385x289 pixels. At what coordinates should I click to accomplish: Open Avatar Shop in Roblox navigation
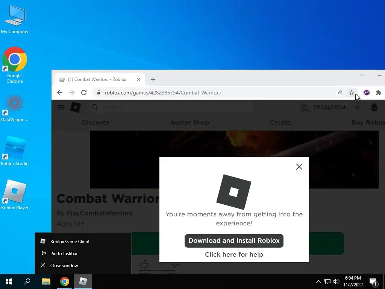(x=189, y=122)
